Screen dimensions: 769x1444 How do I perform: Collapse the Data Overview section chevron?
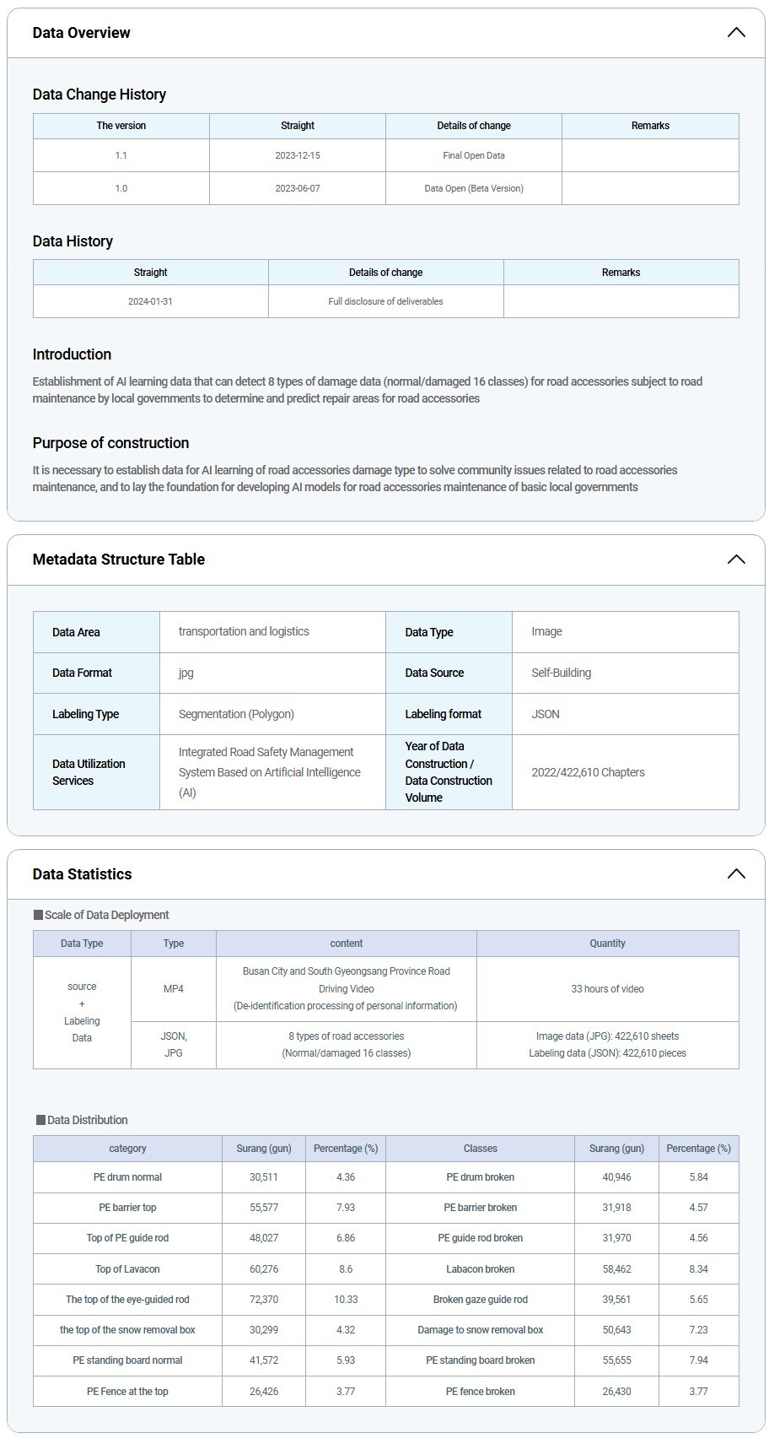pos(735,33)
